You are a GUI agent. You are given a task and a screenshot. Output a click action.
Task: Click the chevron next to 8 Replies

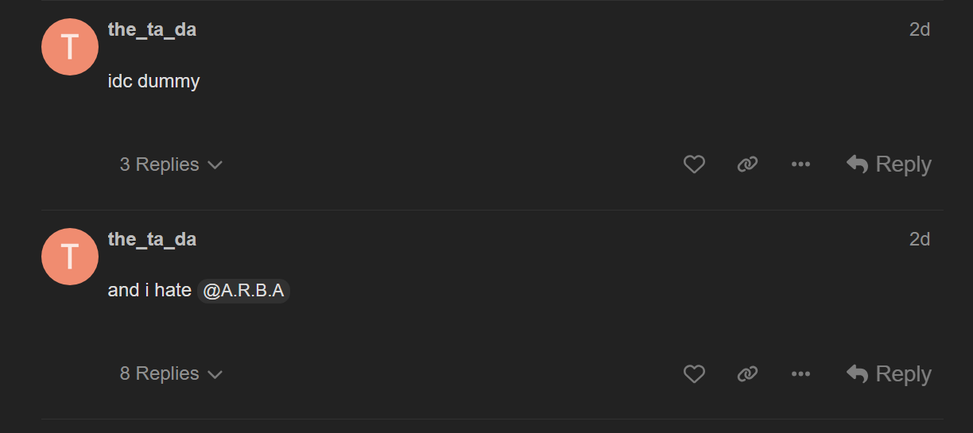tap(215, 374)
